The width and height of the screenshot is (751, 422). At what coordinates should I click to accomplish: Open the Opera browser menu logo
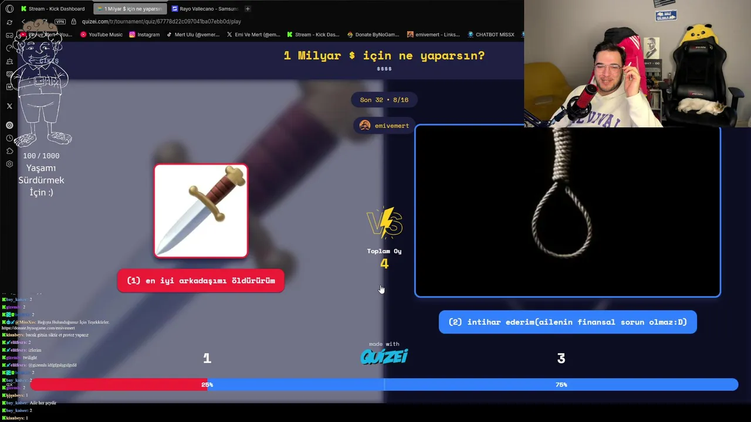9,9
